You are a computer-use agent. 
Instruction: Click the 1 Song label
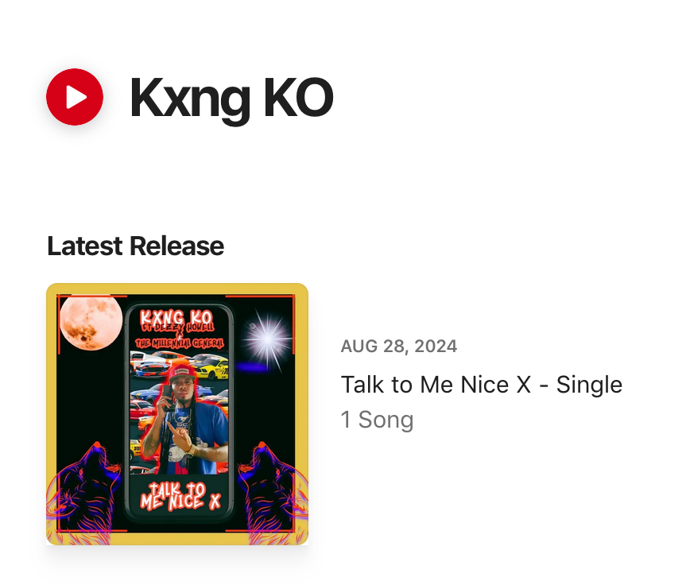tap(377, 420)
